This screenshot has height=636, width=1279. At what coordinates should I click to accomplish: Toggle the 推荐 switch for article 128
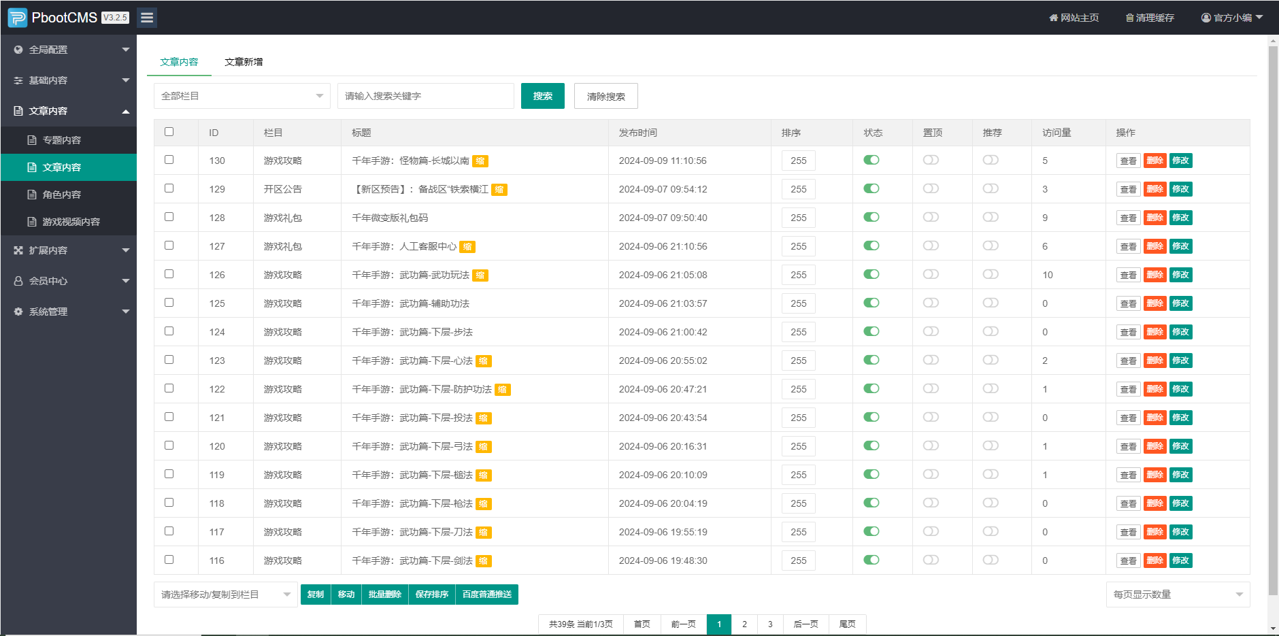tap(991, 217)
